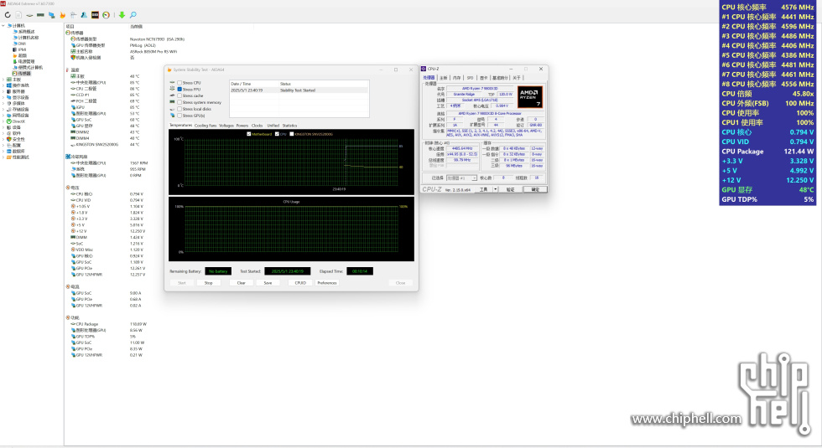
Task: Click the green download arrow toolbar icon
Action: (122, 15)
